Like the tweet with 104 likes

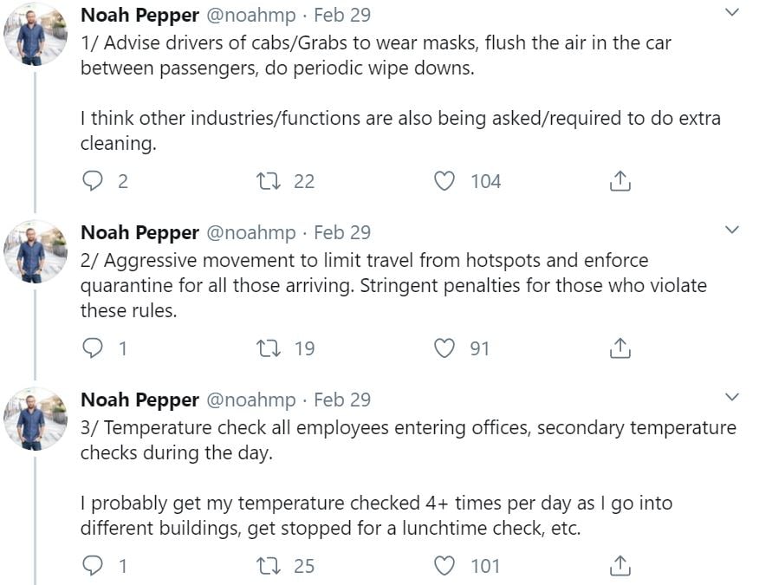[x=444, y=181]
